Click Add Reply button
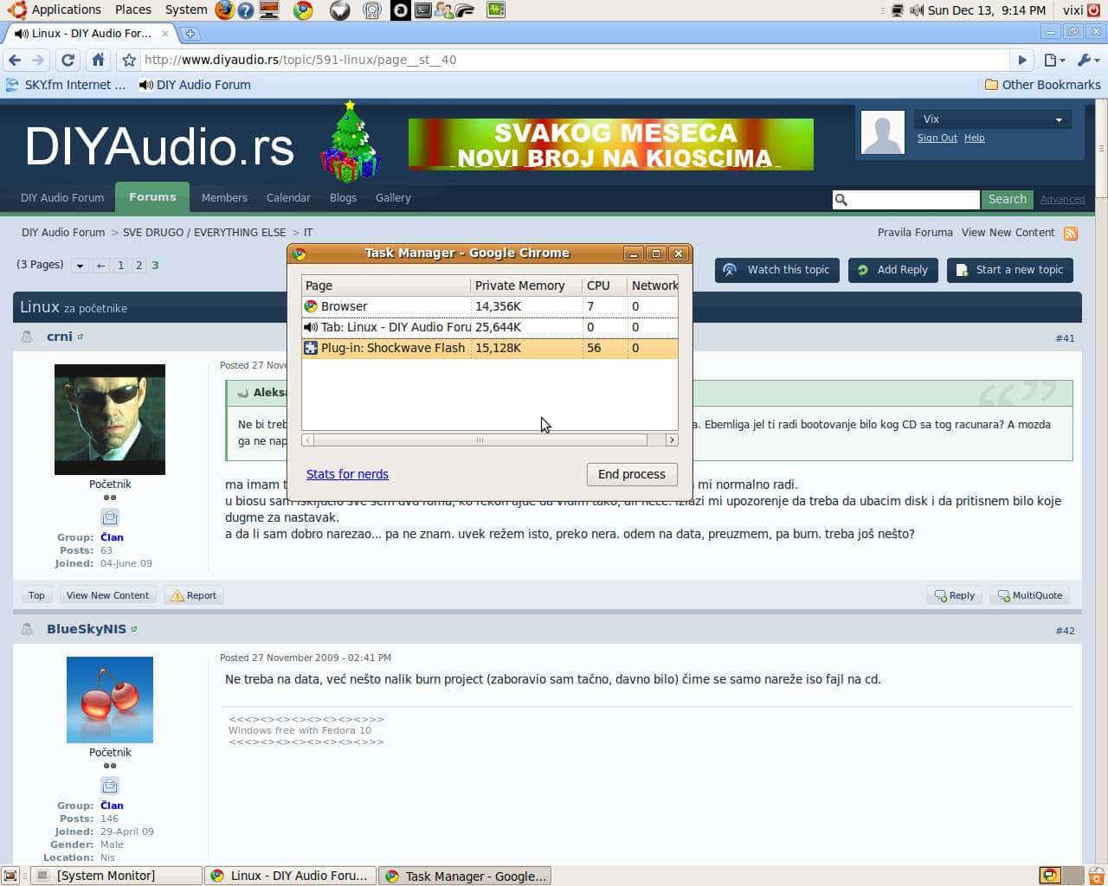The width and height of the screenshot is (1108, 886). click(893, 270)
